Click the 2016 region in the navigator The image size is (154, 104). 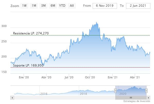click(x=44, y=94)
